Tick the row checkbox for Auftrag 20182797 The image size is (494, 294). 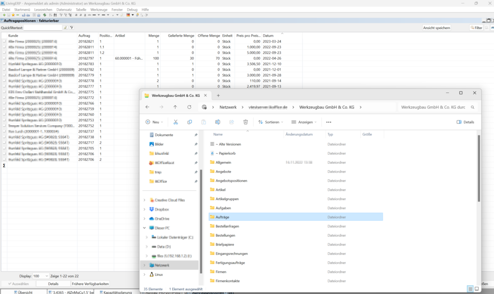tap(4, 58)
